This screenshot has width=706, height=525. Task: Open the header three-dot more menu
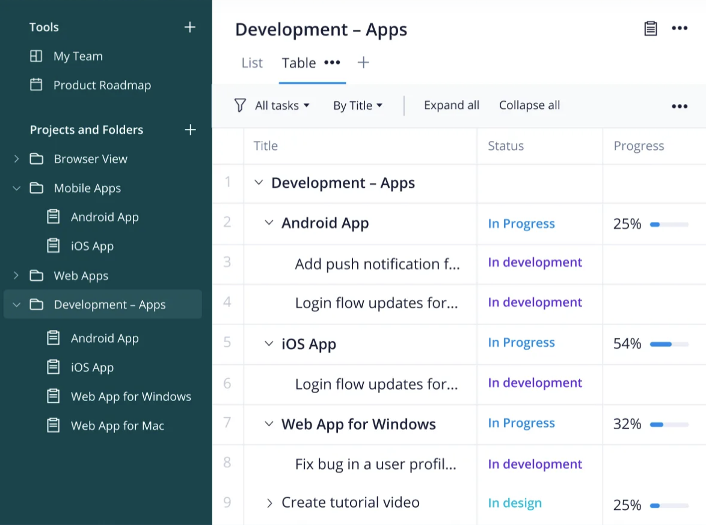tap(680, 28)
